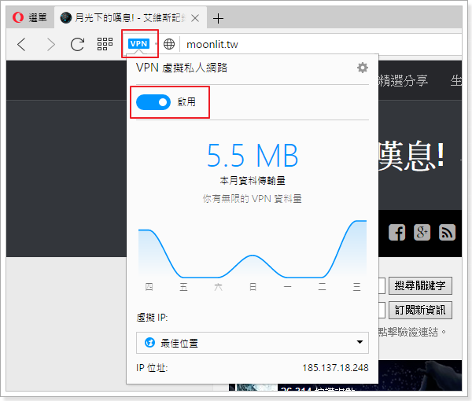Open the virtual IP location dropdown

point(253,343)
